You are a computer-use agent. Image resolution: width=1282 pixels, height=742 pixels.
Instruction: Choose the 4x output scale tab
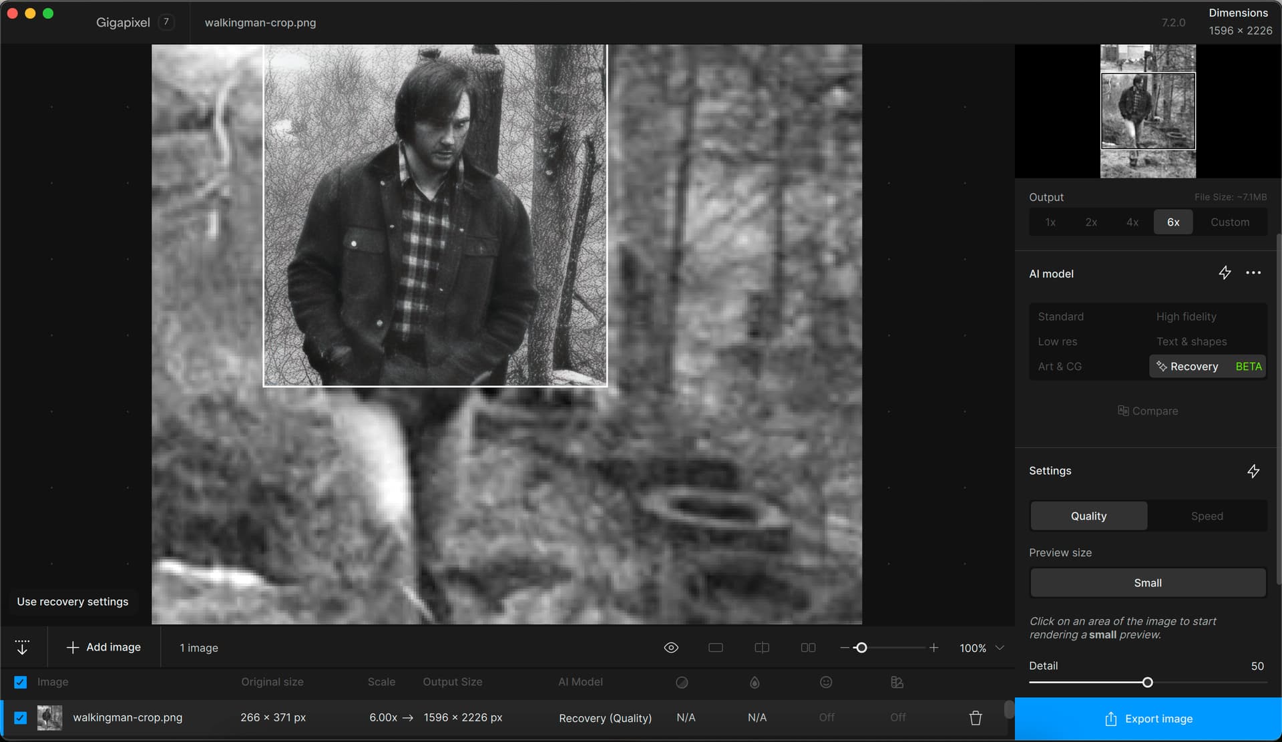click(x=1132, y=222)
